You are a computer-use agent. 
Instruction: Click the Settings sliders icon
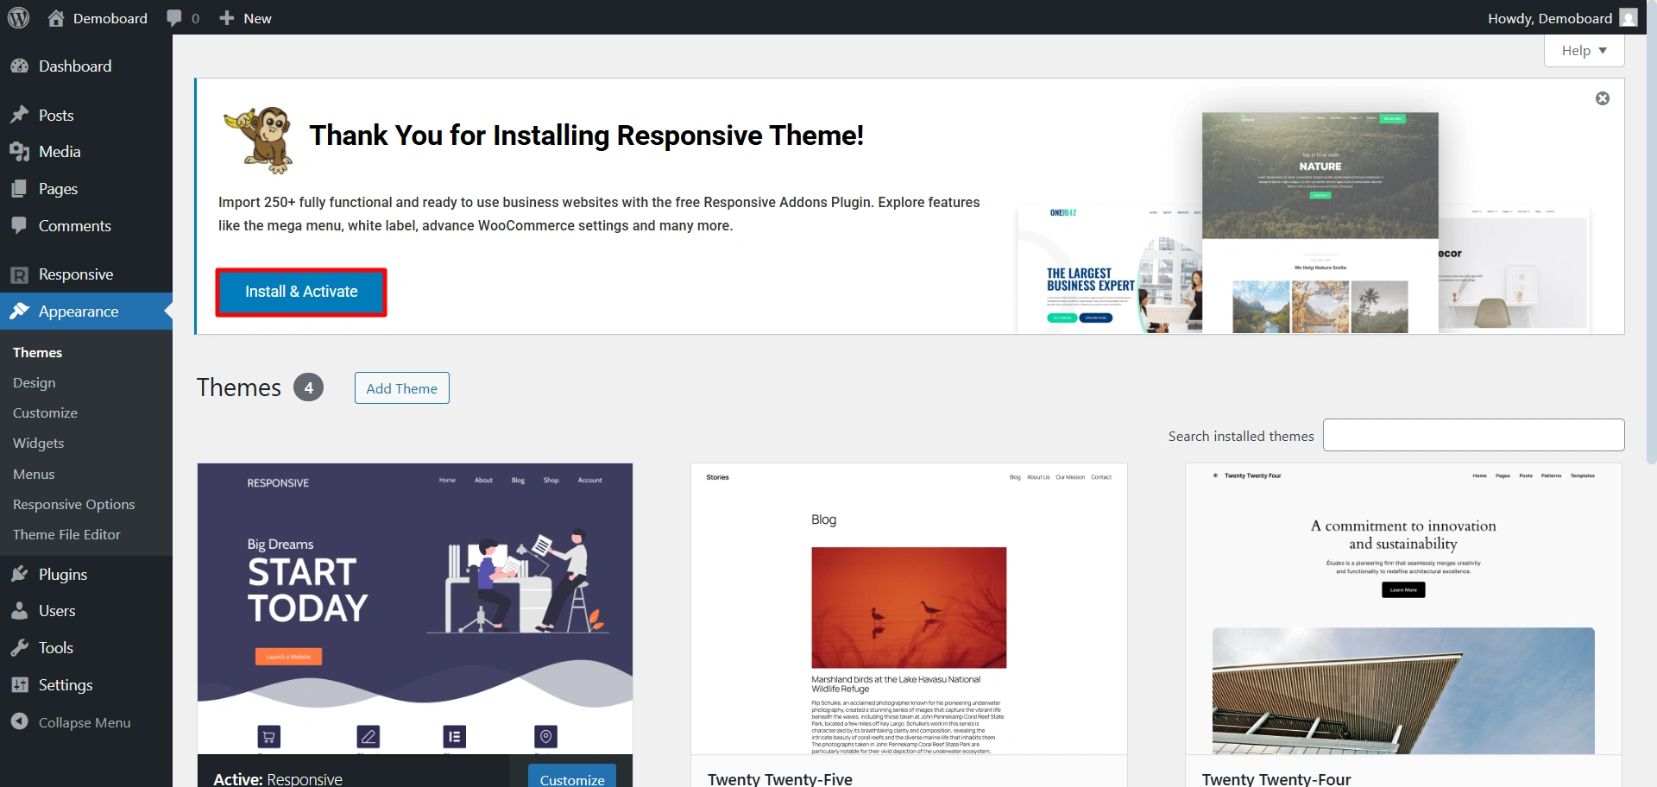pos(19,685)
